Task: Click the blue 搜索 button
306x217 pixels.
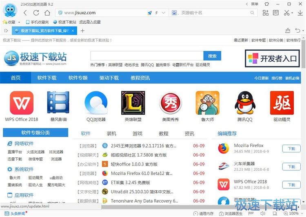Action: click(212, 56)
